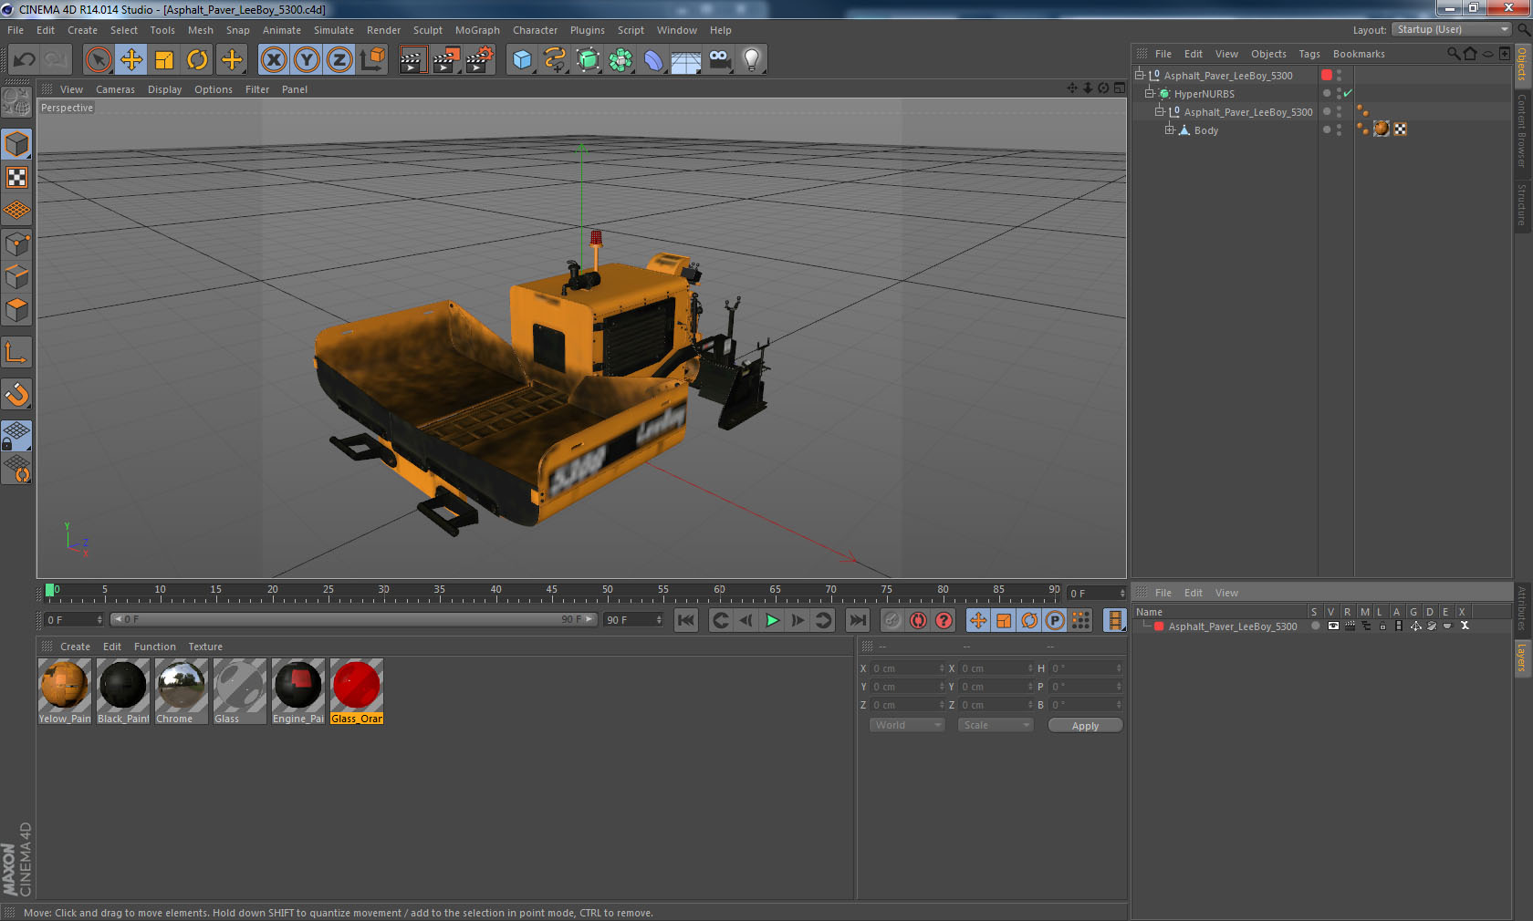The width and height of the screenshot is (1533, 921).
Task: Add a HyperNURBS generator icon
Action: [588, 60]
